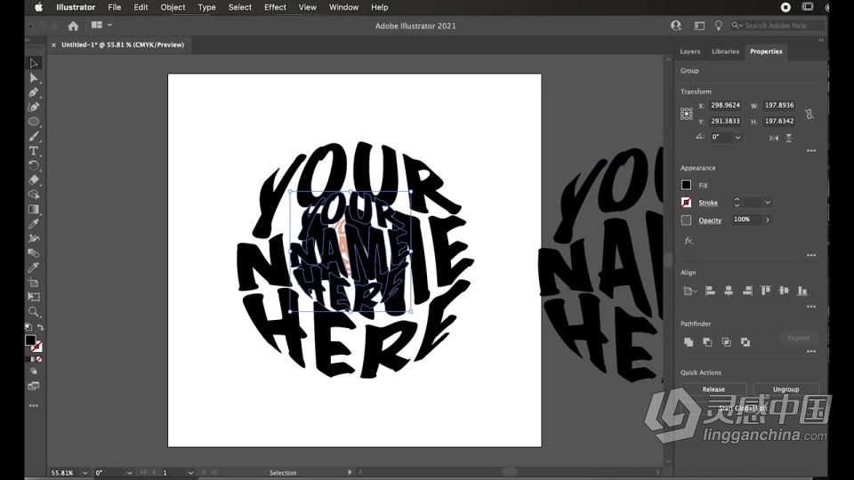Click the underlined Opacity link
This screenshot has height=480, width=854.
710,220
